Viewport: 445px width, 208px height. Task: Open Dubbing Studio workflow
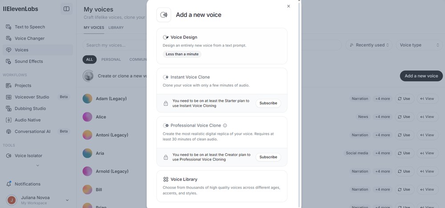30,108
